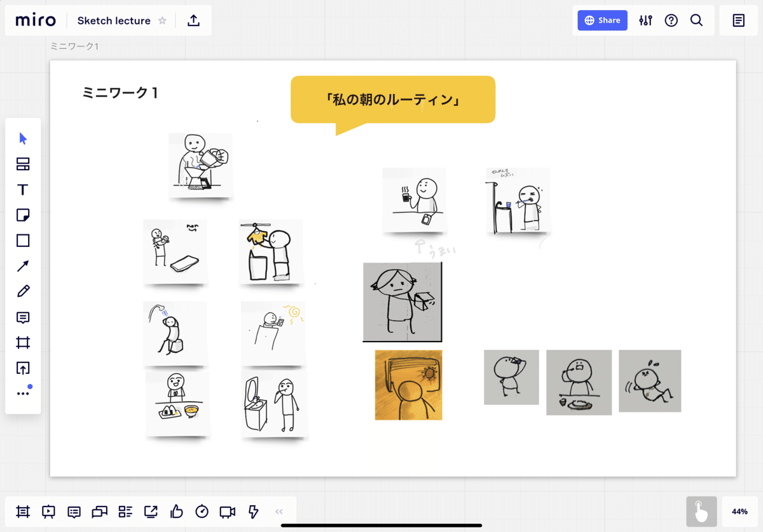The height and width of the screenshot is (532, 763).
Task: Open the Templates picker
Action: click(x=23, y=164)
